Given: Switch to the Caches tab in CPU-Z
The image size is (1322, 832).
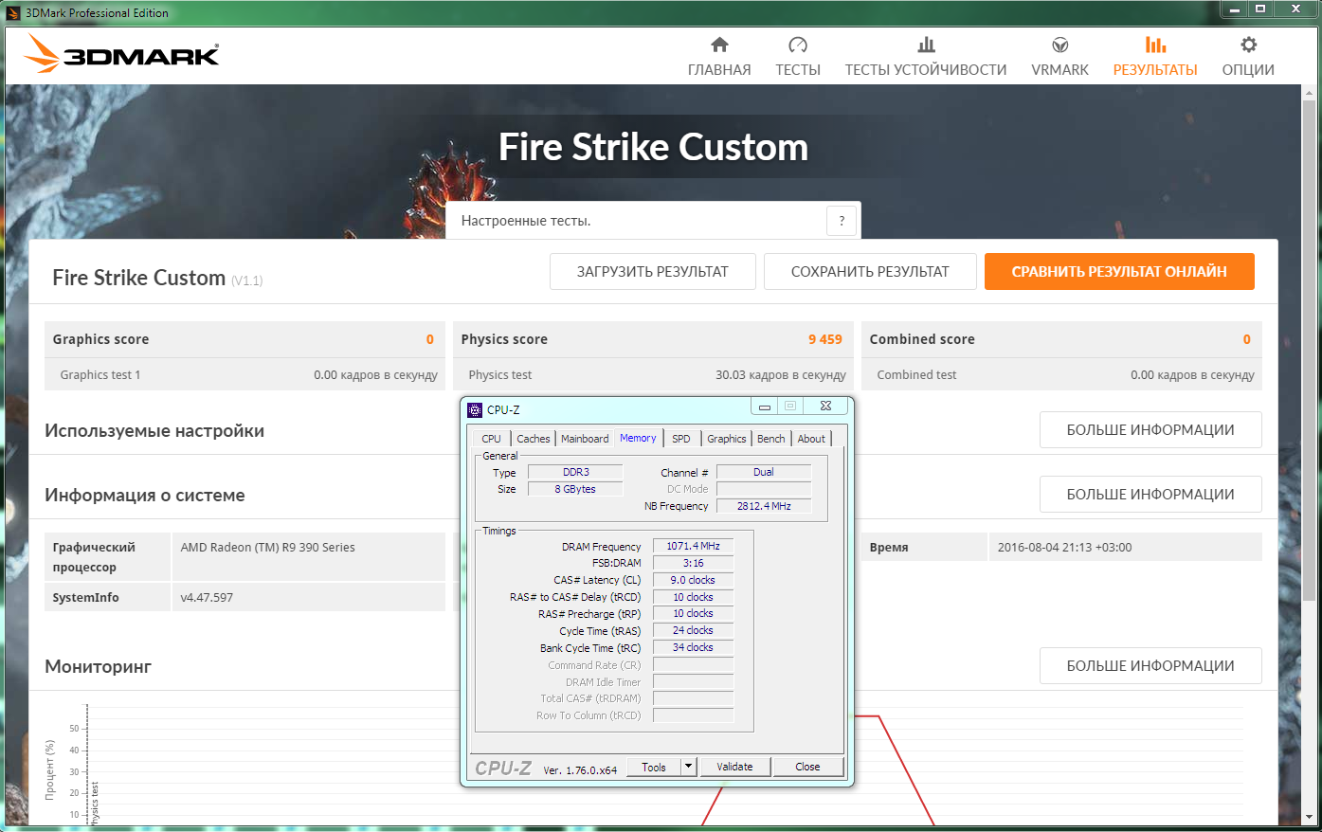Looking at the screenshot, I should pos(534,439).
